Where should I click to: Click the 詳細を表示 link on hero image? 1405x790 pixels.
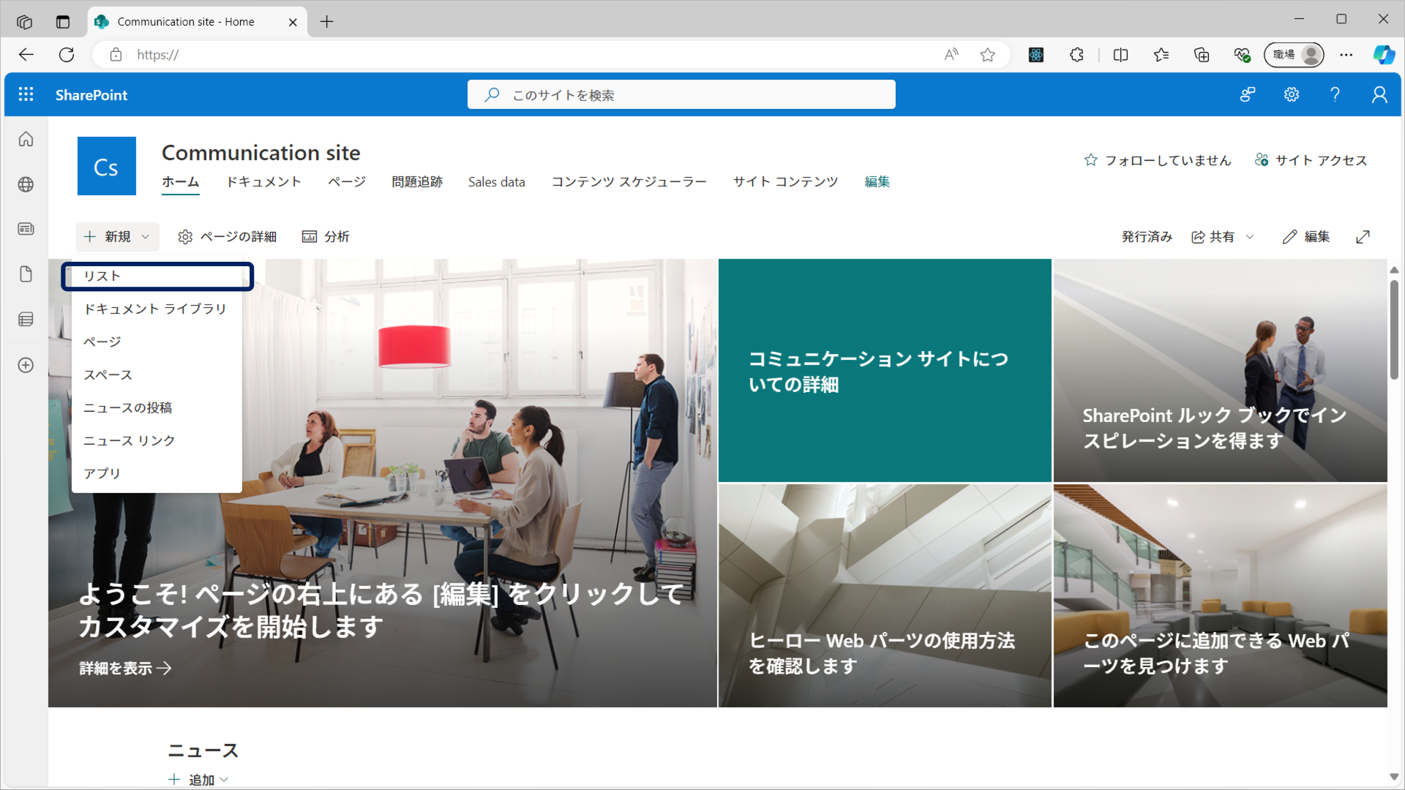click(x=125, y=668)
